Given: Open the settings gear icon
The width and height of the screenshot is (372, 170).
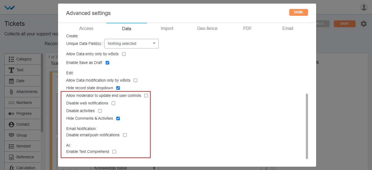Looking at the screenshot, I should [364, 24].
